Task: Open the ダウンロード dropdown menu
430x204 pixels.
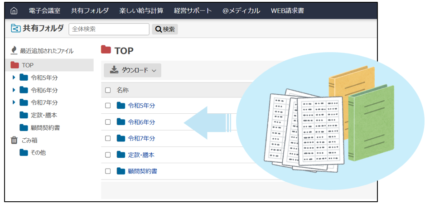Action: coord(132,70)
